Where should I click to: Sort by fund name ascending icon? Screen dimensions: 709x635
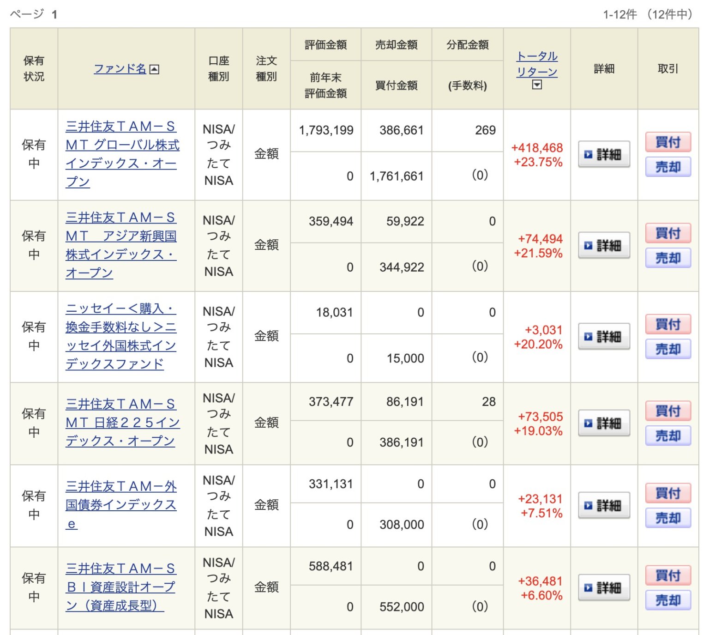pos(155,69)
